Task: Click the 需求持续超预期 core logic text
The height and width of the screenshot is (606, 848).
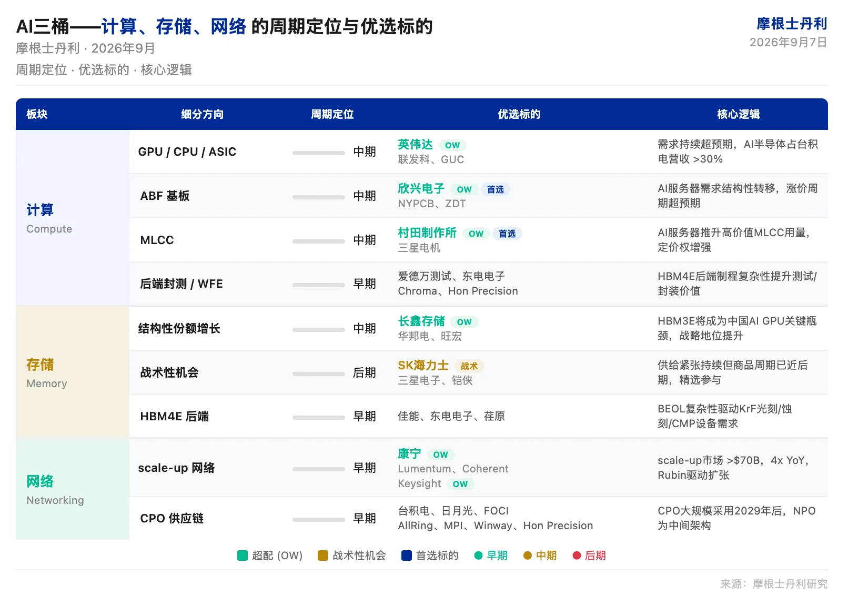Action: (x=738, y=151)
